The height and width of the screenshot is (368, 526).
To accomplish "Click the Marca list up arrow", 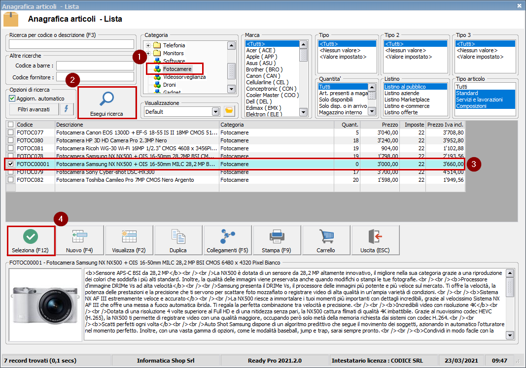I will point(303,44).
